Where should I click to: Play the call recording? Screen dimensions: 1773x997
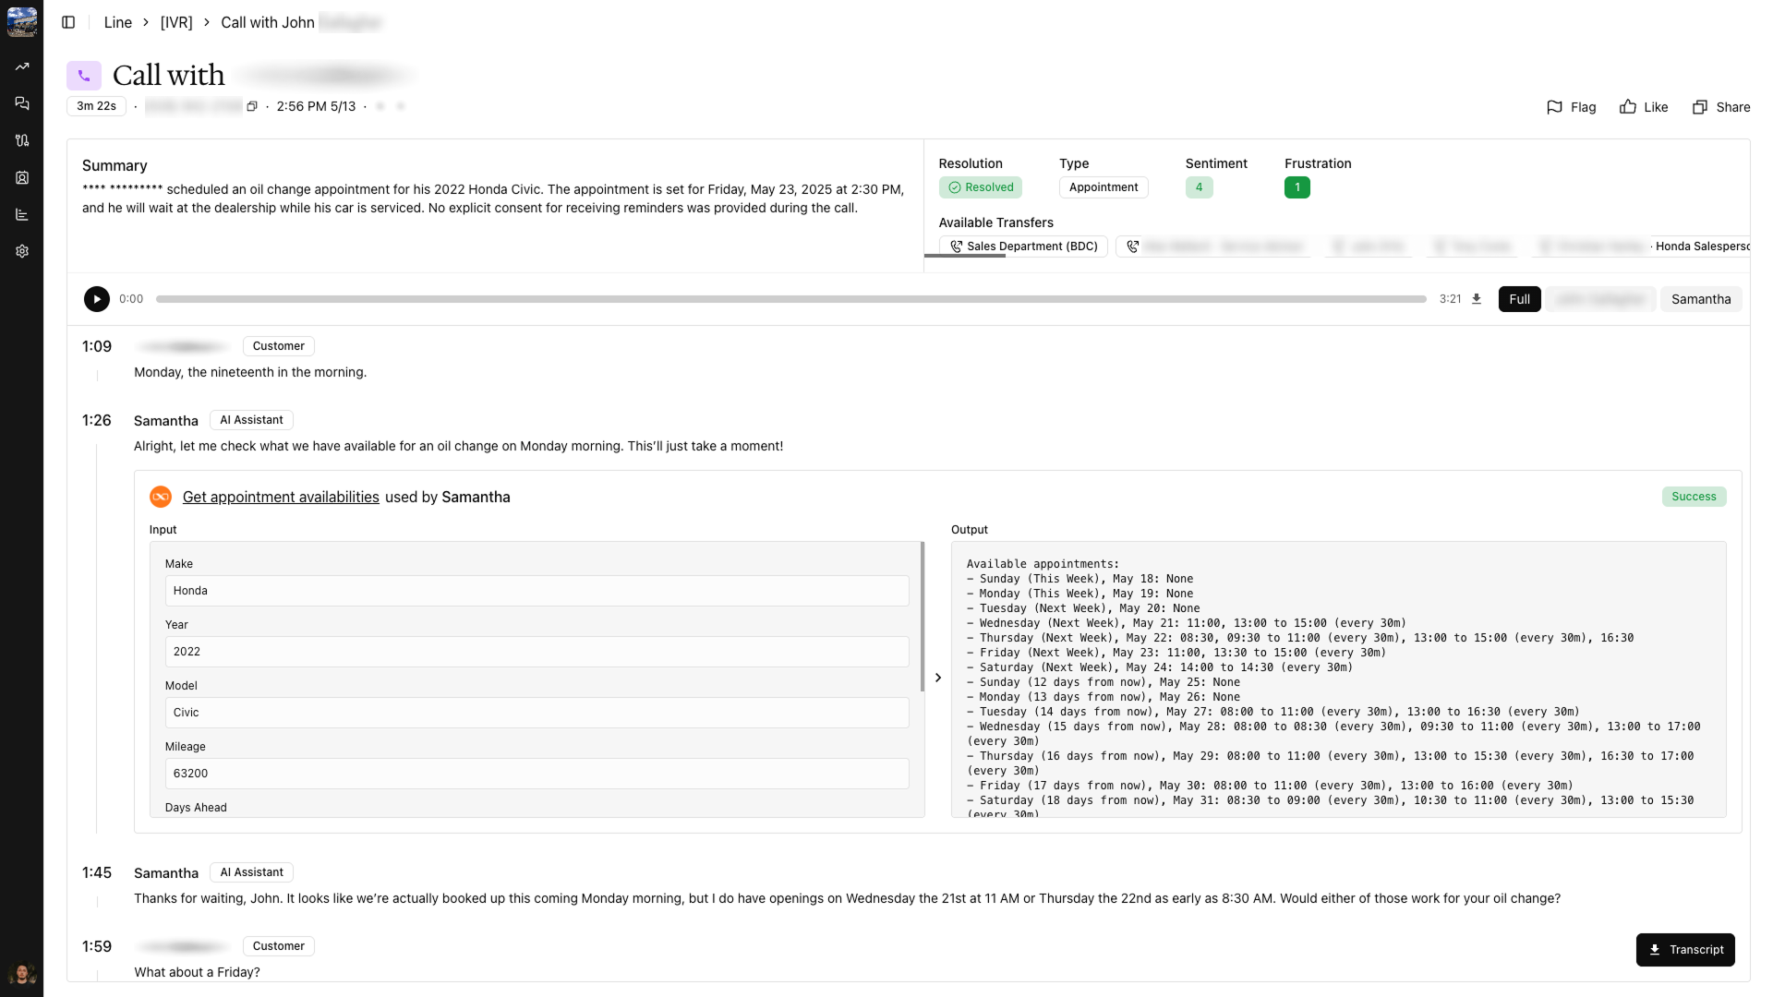(96, 299)
